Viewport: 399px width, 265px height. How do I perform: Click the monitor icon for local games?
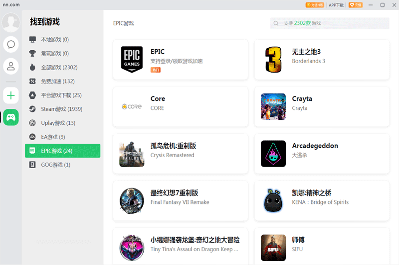click(x=32, y=39)
